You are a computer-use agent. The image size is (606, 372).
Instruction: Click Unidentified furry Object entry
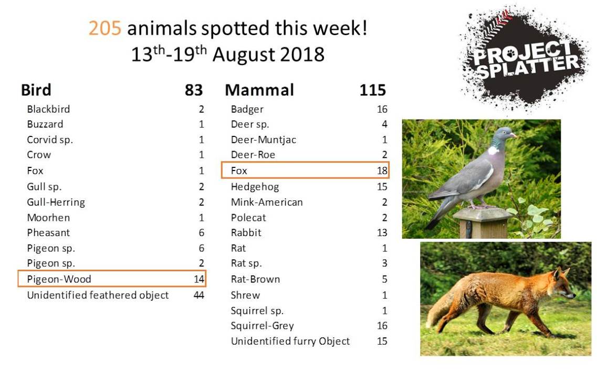pos(290,341)
